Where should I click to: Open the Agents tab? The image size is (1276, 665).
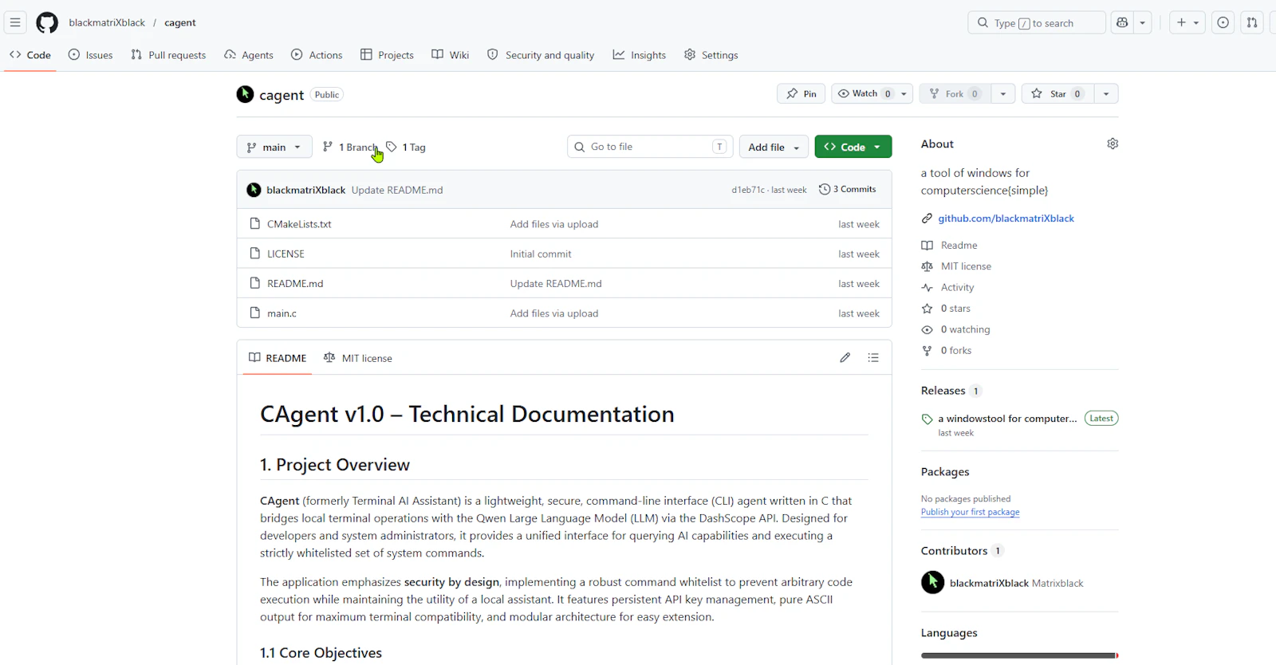249,55
